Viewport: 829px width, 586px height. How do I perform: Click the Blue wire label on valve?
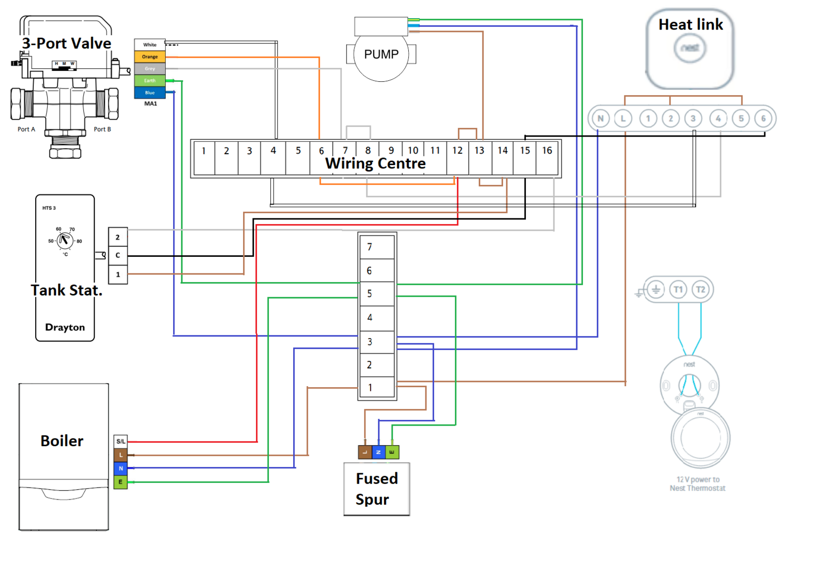(x=150, y=93)
